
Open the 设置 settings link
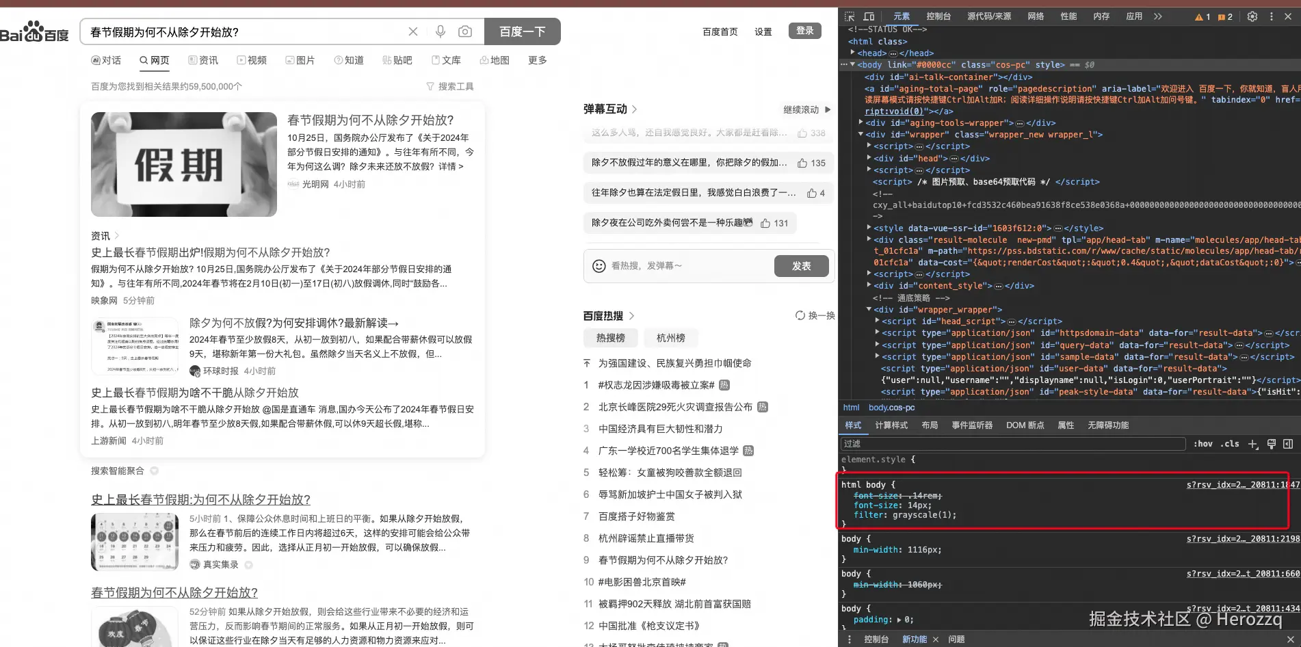click(763, 31)
